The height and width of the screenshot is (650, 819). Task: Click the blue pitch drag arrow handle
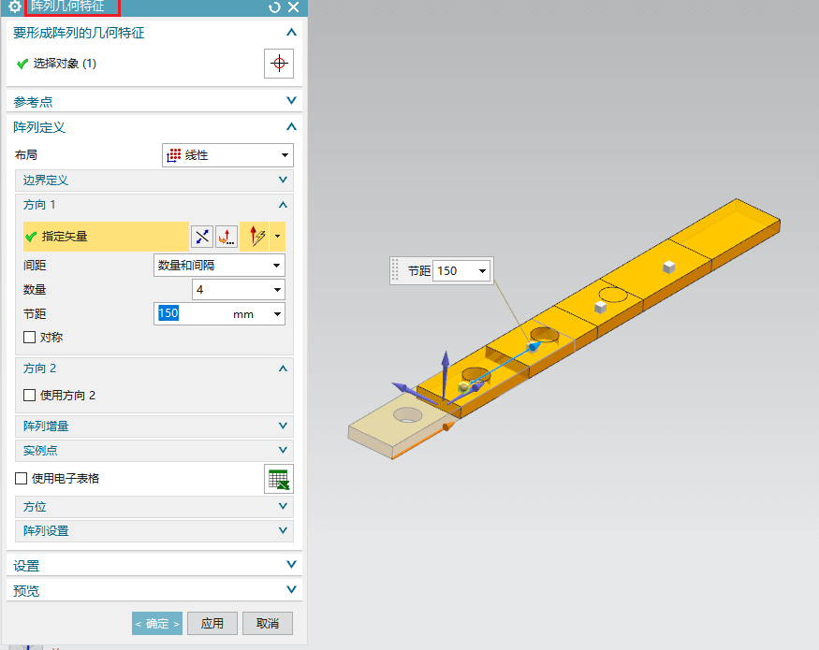534,347
